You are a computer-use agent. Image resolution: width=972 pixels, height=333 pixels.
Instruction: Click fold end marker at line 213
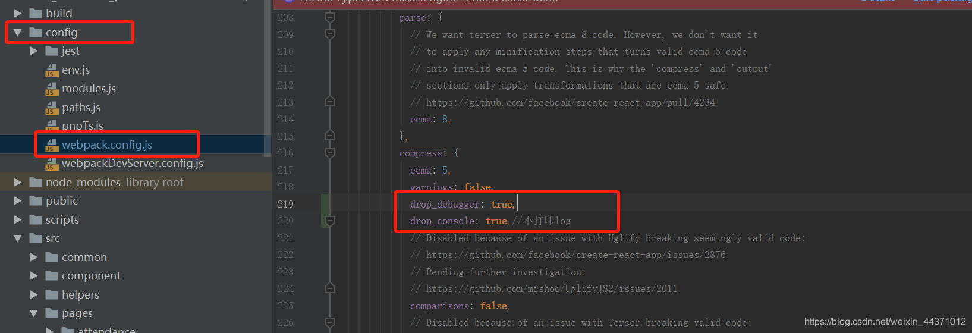coord(330,102)
